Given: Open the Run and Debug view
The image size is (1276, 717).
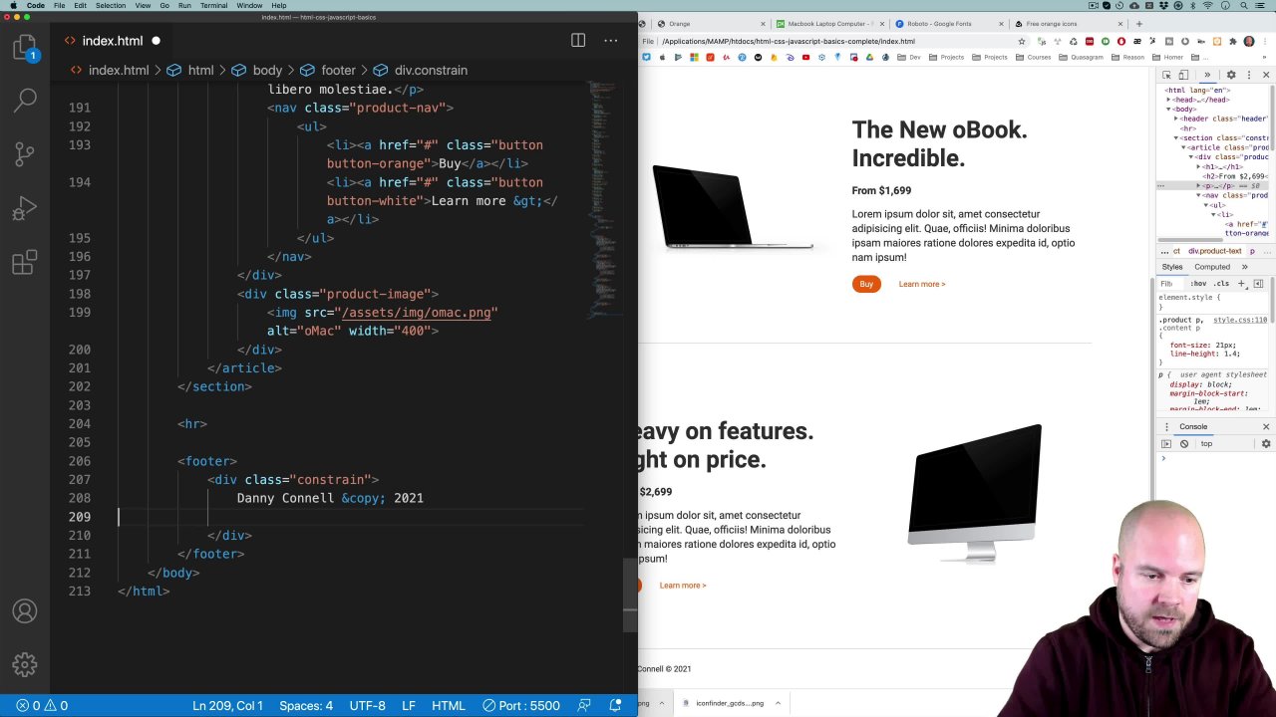Looking at the screenshot, I should coord(25,209).
